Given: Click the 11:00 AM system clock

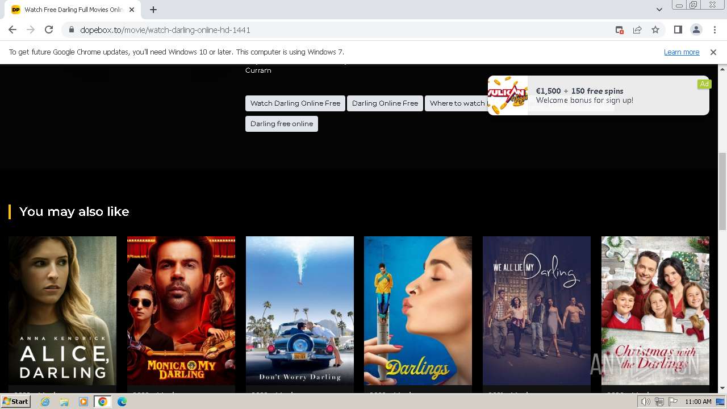Looking at the screenshot, I should [698, 402].
